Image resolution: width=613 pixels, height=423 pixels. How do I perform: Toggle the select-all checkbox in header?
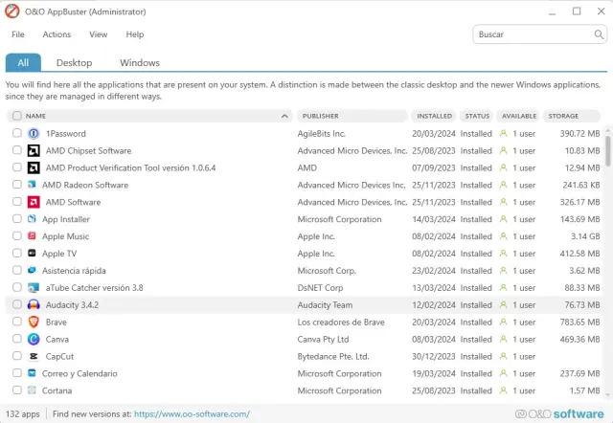tap(17, 116)
